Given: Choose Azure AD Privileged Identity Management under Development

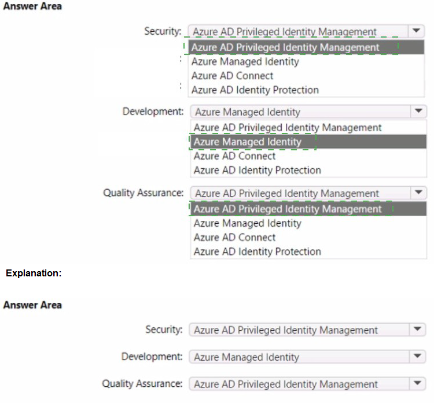Looking at the screenshot, I should [x=288, y=128].
